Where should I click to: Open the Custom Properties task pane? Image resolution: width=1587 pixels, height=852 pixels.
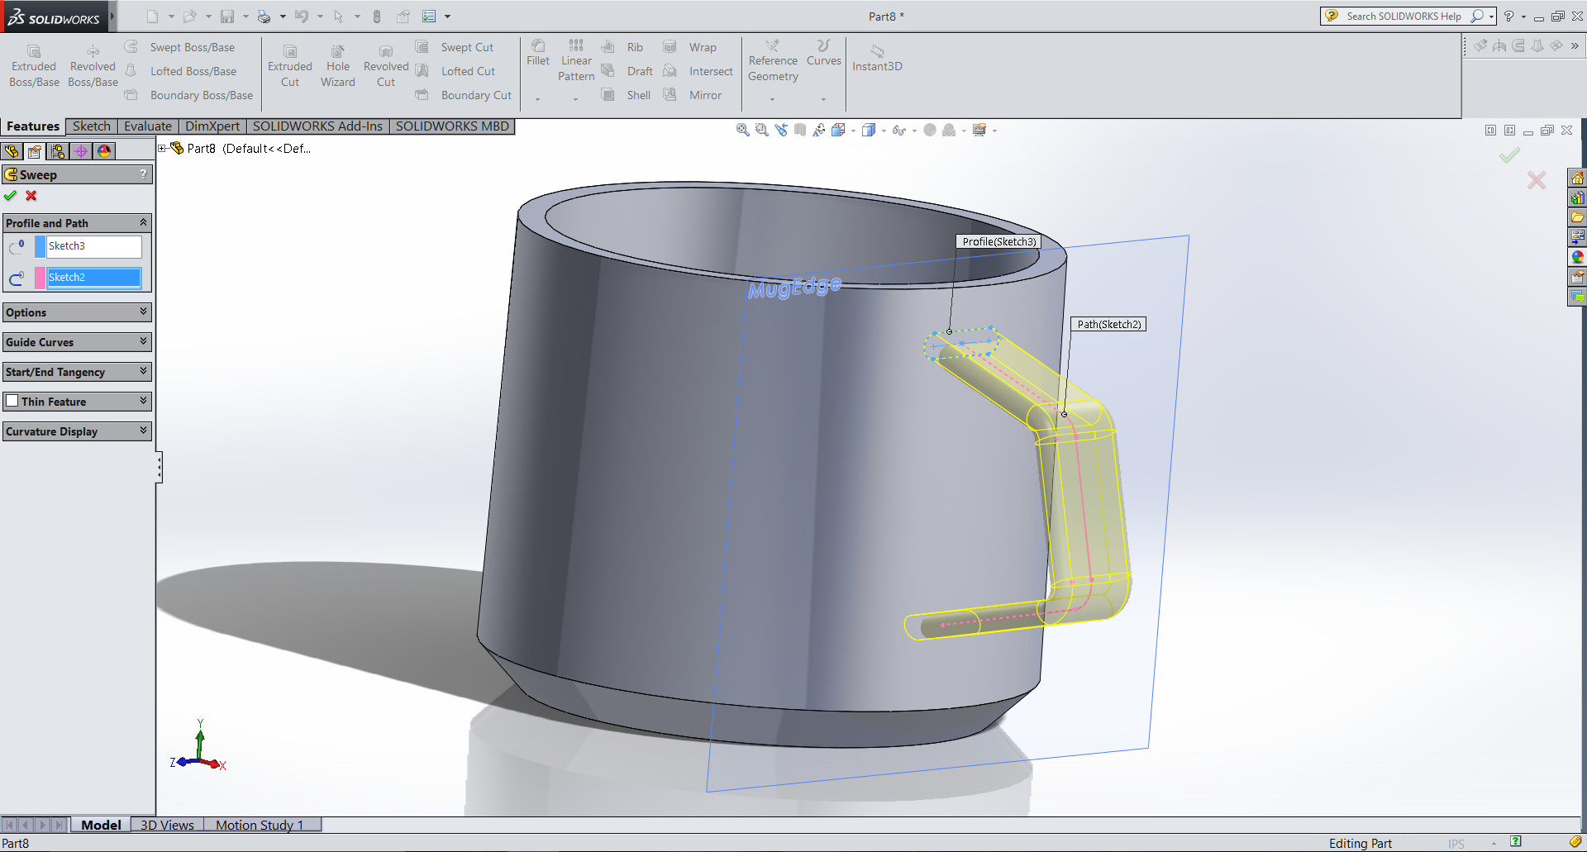tap(1577, 277)
